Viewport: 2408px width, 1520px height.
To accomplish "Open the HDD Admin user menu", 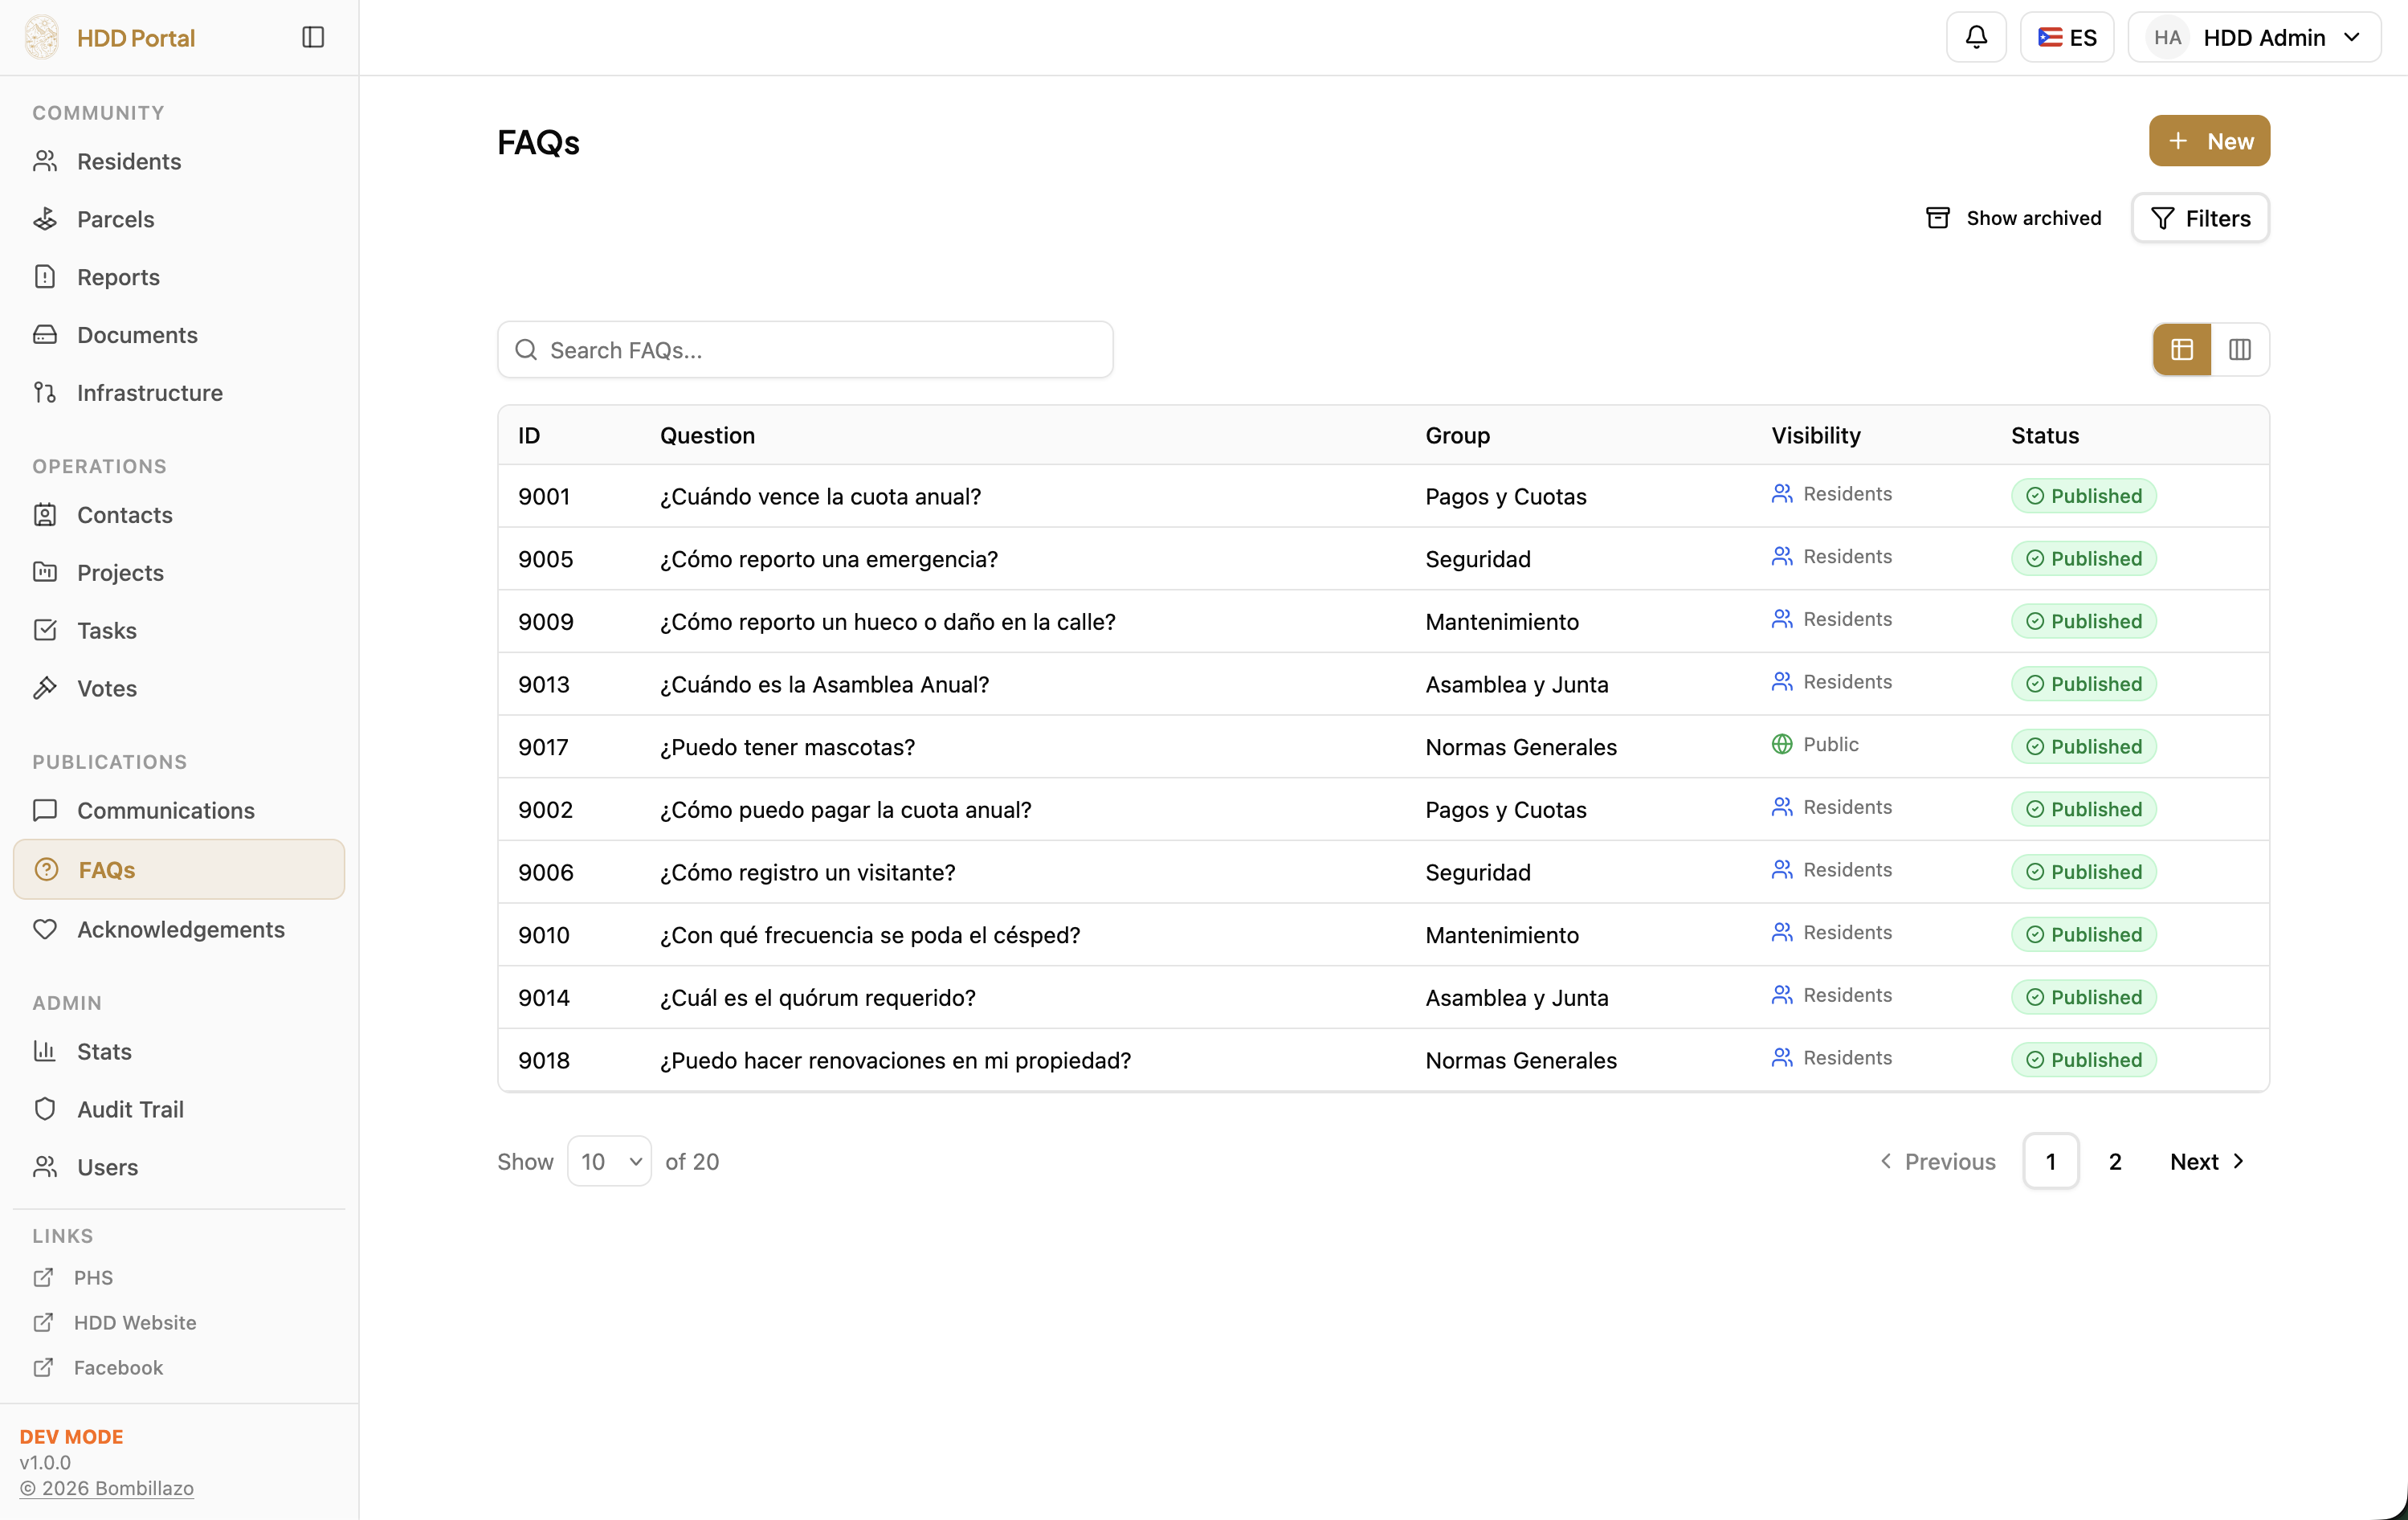I will click(2254, 37).
